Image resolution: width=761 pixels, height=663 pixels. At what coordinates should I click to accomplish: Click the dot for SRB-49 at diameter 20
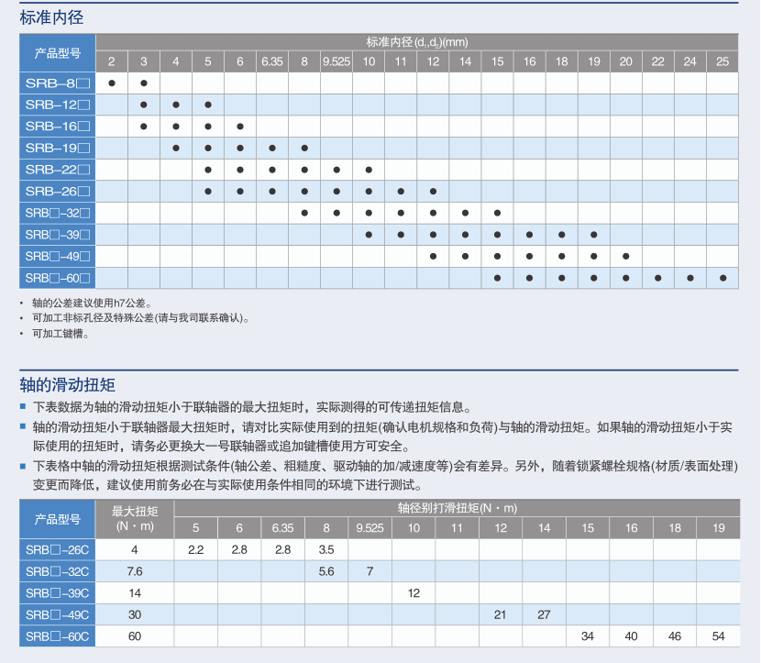(x=626, y=256)
